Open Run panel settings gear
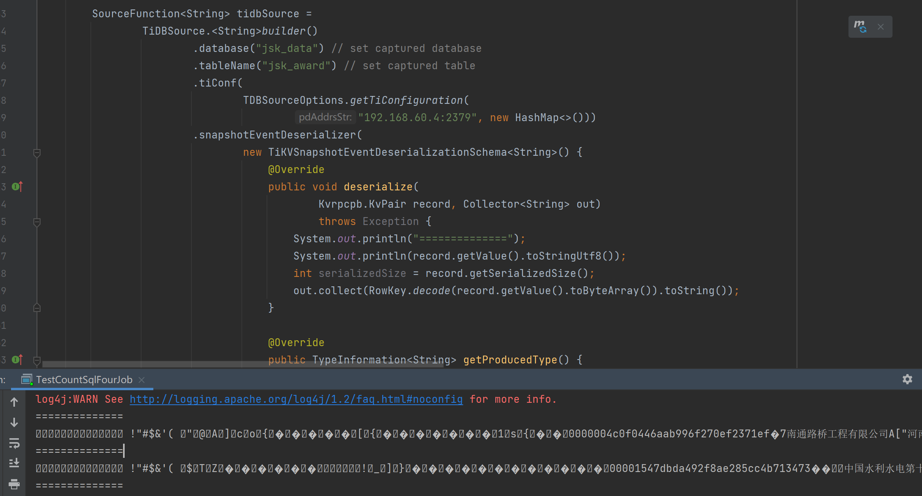This screenshot has width=922, height=496. click(907, 379)
